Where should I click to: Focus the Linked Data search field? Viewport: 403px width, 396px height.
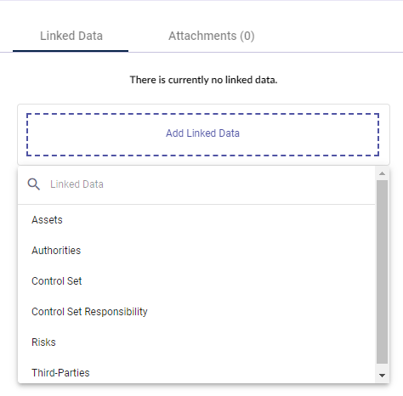tap(196, 184)
